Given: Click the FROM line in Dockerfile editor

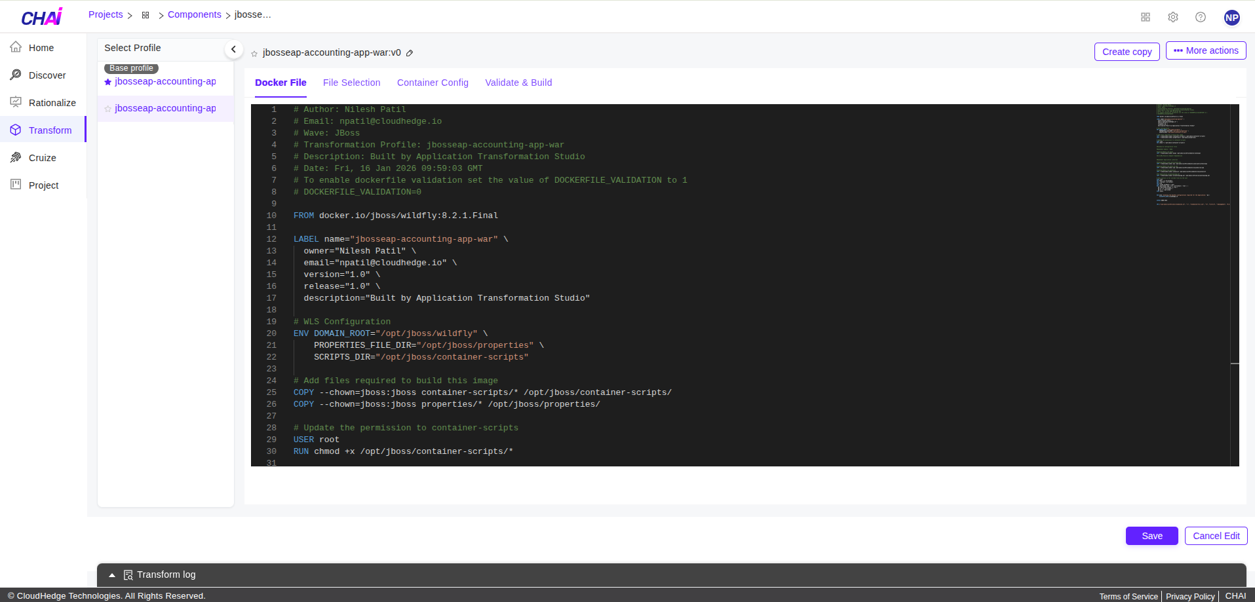Looking at the screenshot, I should 395,216.
